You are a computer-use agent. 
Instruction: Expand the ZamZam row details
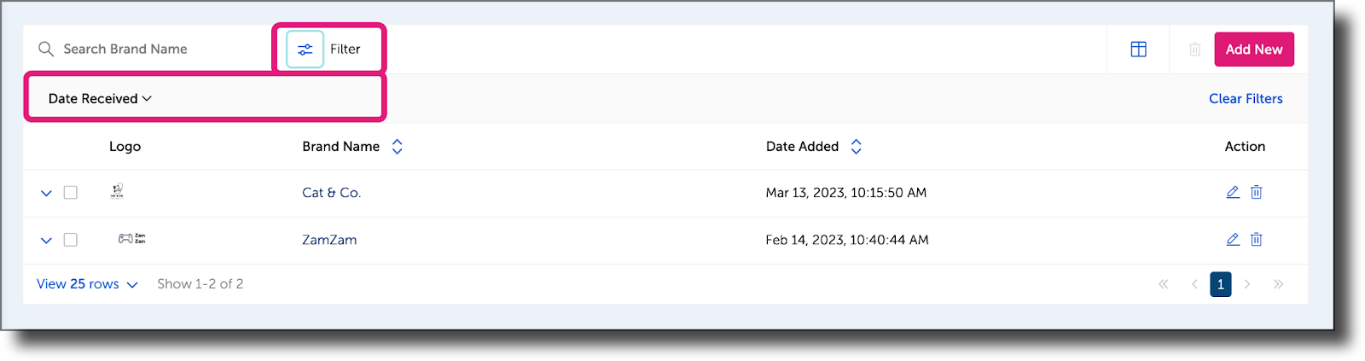point(46,241)
